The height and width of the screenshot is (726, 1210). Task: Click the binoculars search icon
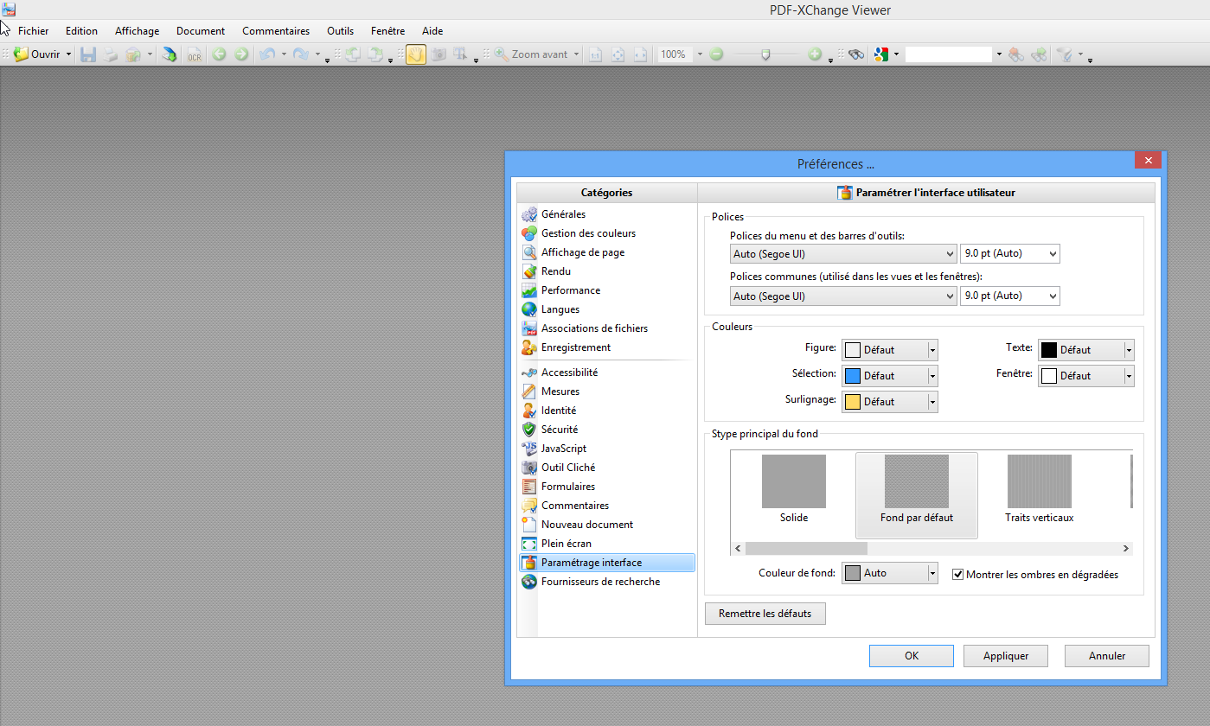[x=856, y=54]
